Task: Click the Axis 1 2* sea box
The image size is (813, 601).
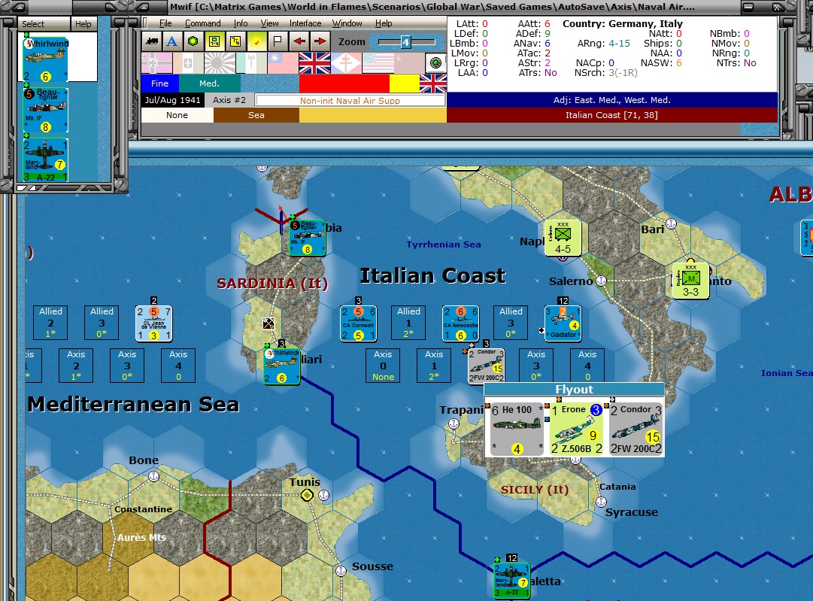Action: (x=434, y=366)
